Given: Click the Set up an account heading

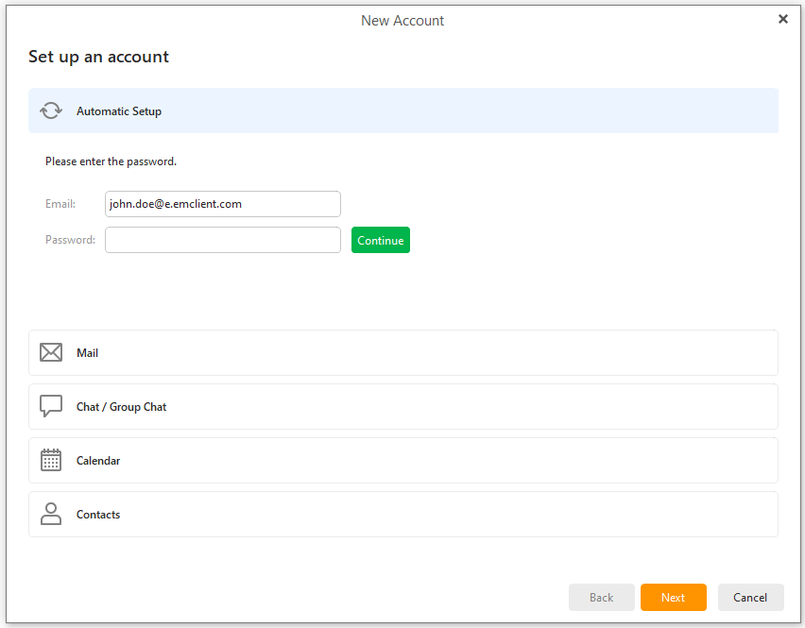Looking at the screenshot, I should [x=98, y=57].
